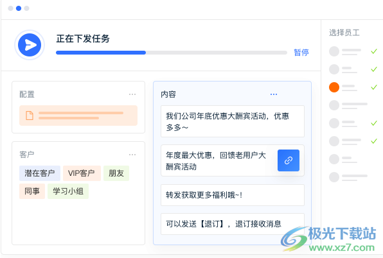Click the first gray dot in the title bar
Screen dimensions: 383x258
(10, 8)
